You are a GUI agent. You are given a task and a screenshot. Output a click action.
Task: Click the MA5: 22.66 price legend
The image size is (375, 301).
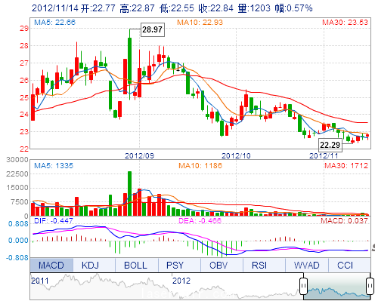coord(54,23)
